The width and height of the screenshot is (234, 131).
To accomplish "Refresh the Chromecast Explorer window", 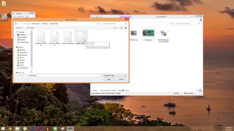I will [173, 24].
